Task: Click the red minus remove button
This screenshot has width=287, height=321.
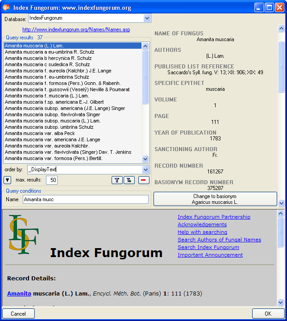Action: 144,180
